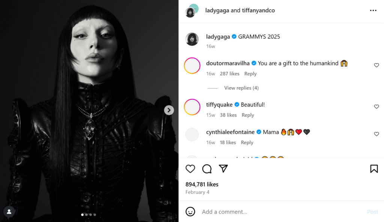Like doutormaravilha's comment
Viewport: 384px width, 222px height.
coord(376,65)
